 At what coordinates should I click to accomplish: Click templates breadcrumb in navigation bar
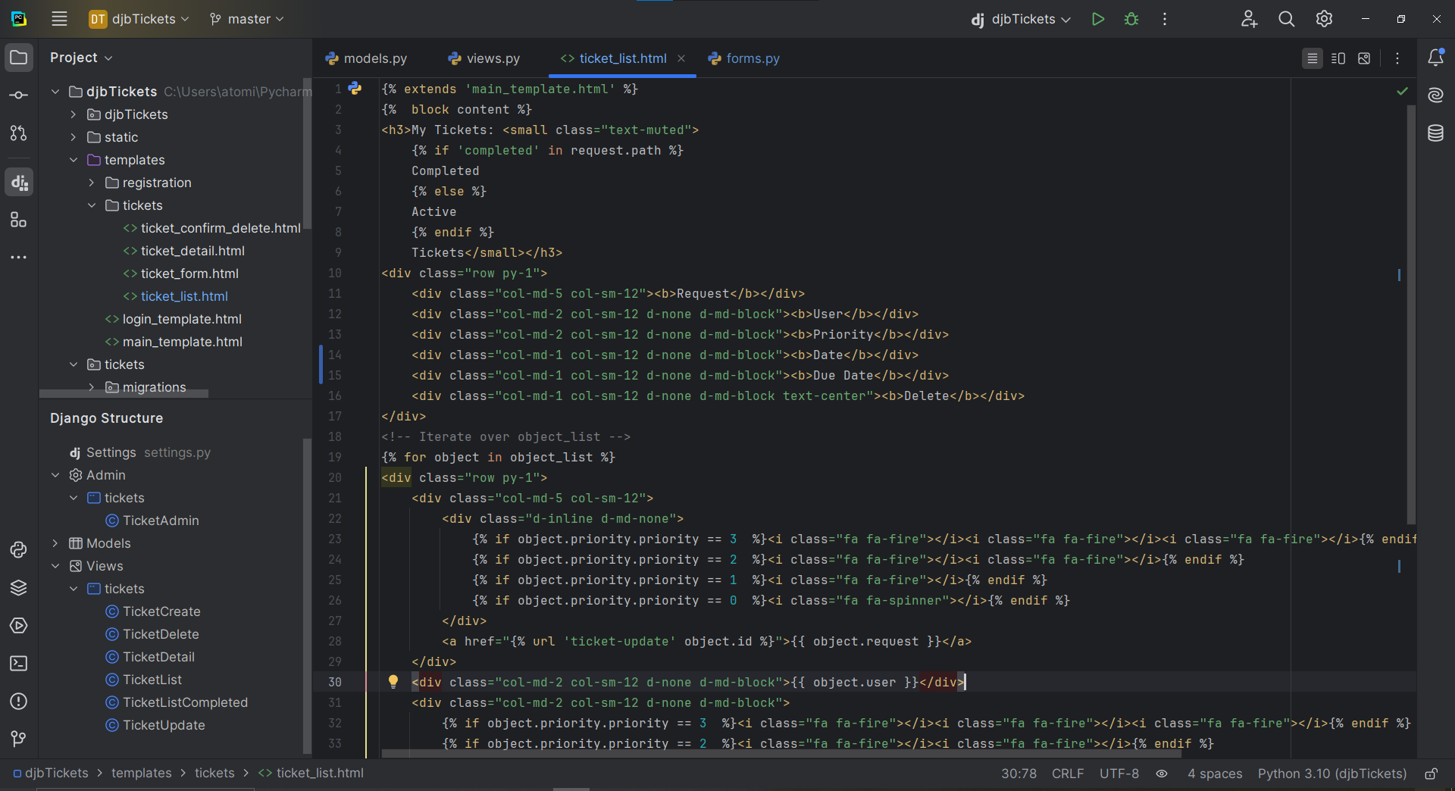(x=142, y=774)
